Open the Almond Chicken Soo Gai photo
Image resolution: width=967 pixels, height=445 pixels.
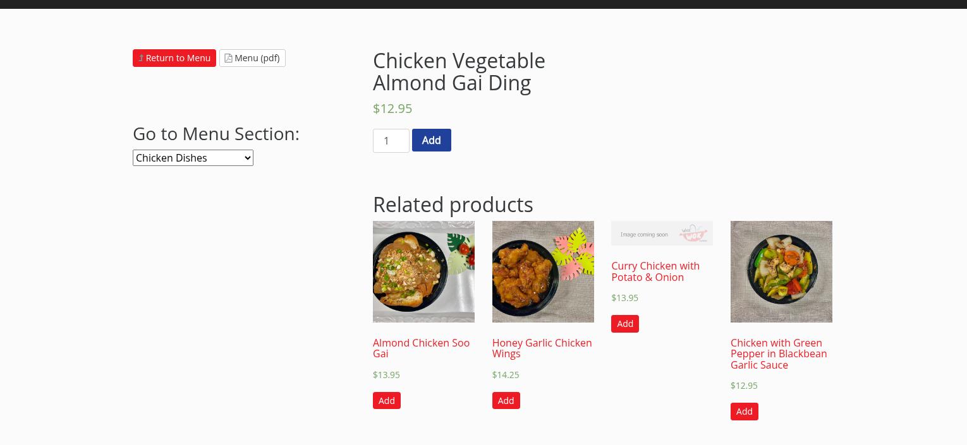[423, 271]
